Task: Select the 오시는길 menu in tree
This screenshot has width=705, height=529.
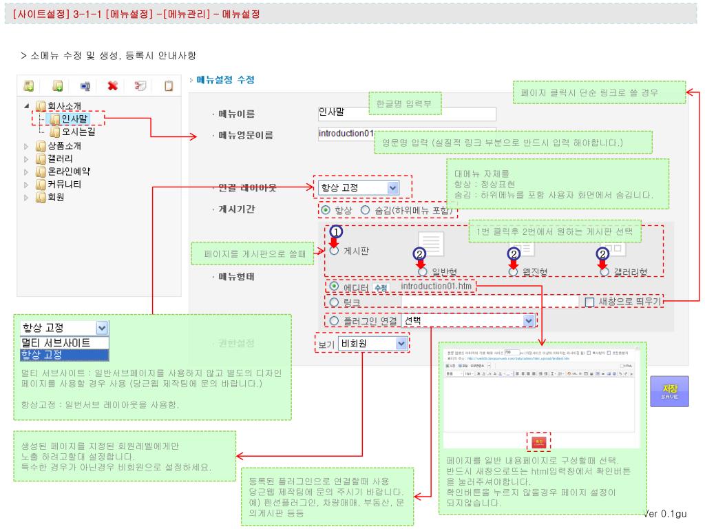Action: pos(78,132)
